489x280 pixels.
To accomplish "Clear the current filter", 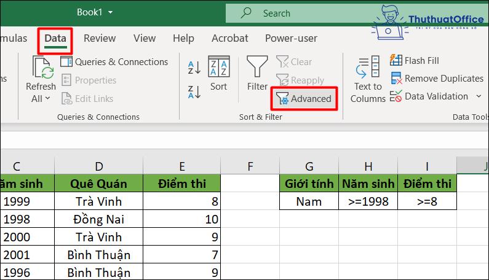I will pos(294,61).
